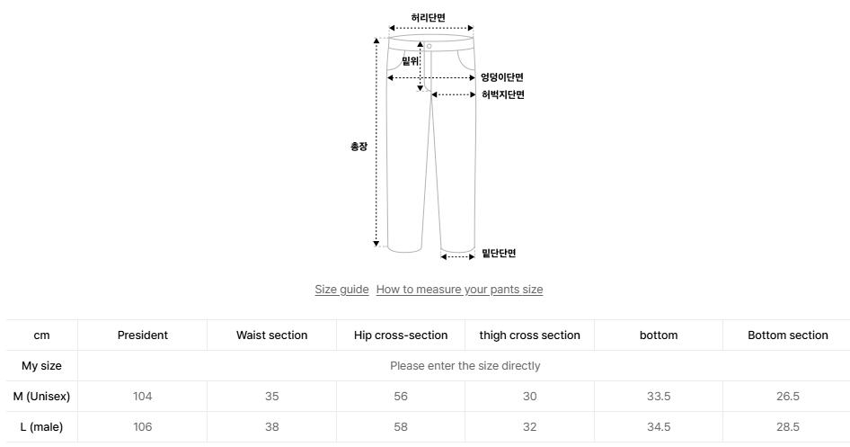This screenshot has height=447, width=850.
Task: Click the Waist section column header
Action: coord(271,335)
